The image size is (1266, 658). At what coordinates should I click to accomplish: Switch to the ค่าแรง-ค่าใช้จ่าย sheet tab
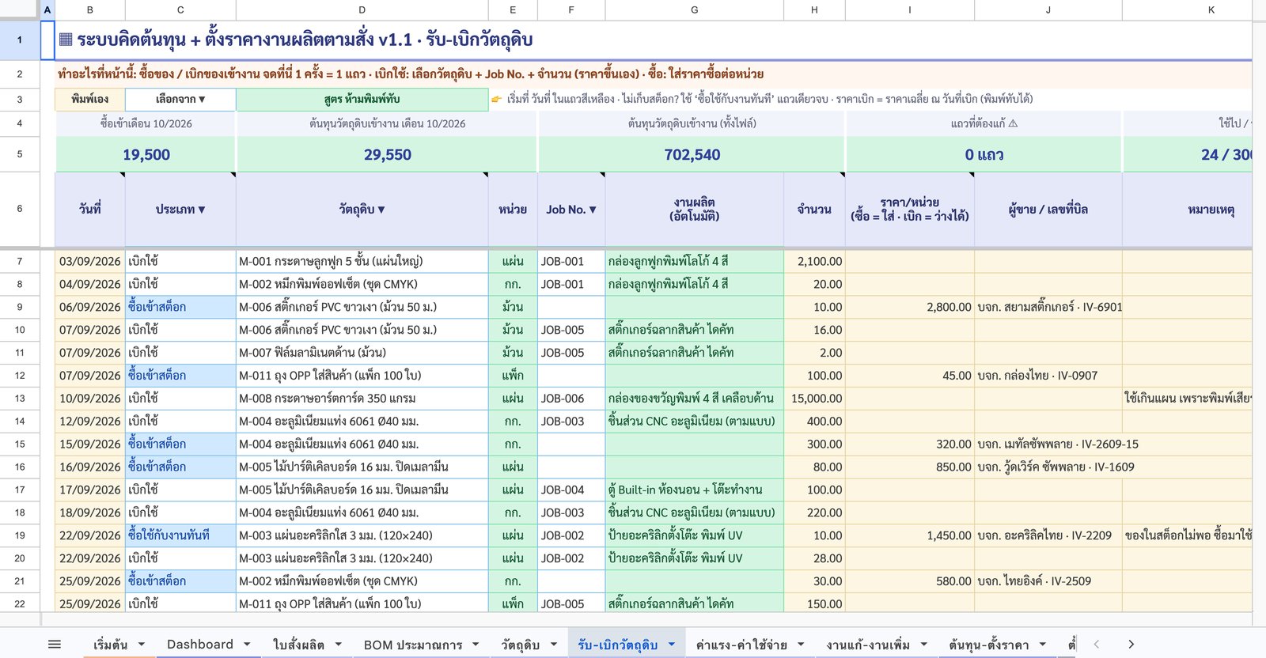741,645
